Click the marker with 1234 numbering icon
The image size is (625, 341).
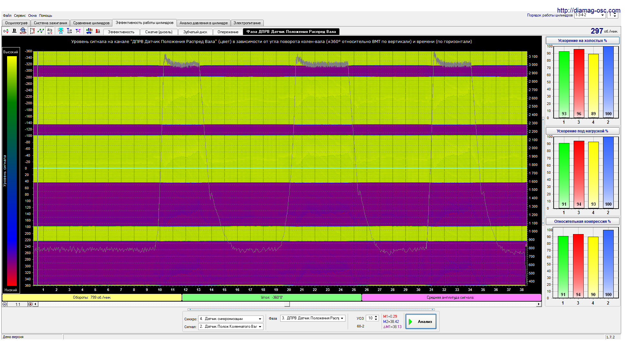pyautogui.click(x=69, y=31)
